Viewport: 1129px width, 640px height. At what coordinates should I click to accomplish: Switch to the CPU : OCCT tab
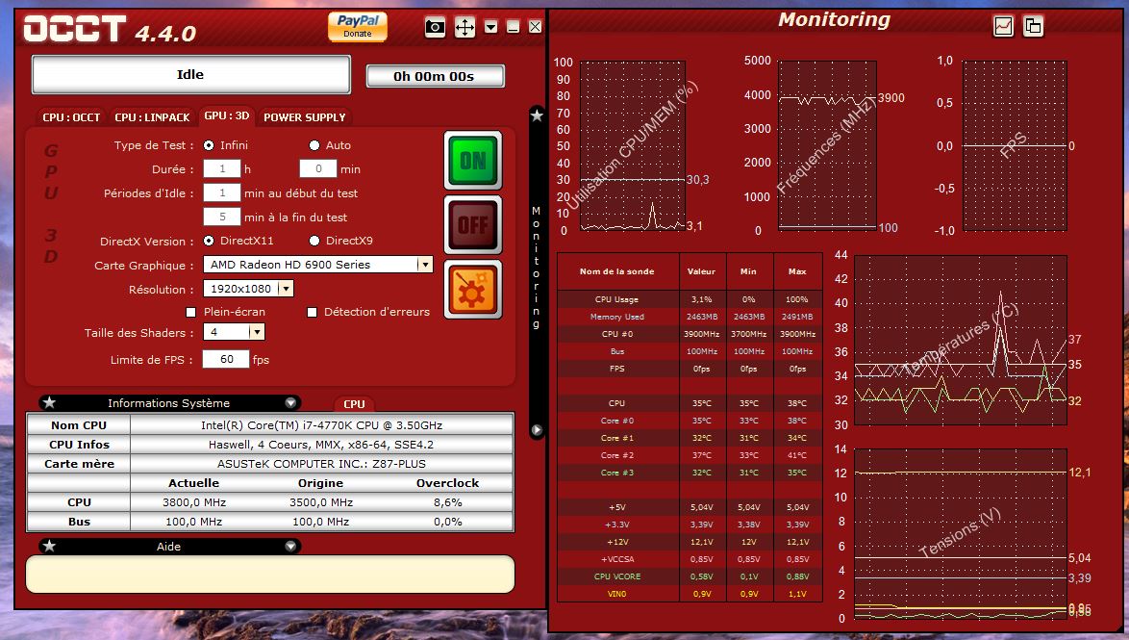[71, 116]
